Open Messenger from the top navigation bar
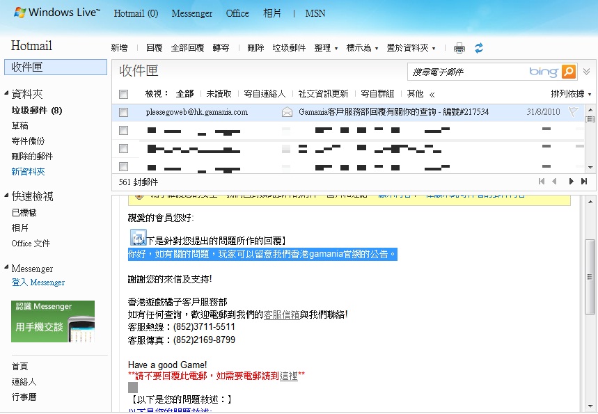The width and height of the screenshot is (598, 414). pos(191,13)
